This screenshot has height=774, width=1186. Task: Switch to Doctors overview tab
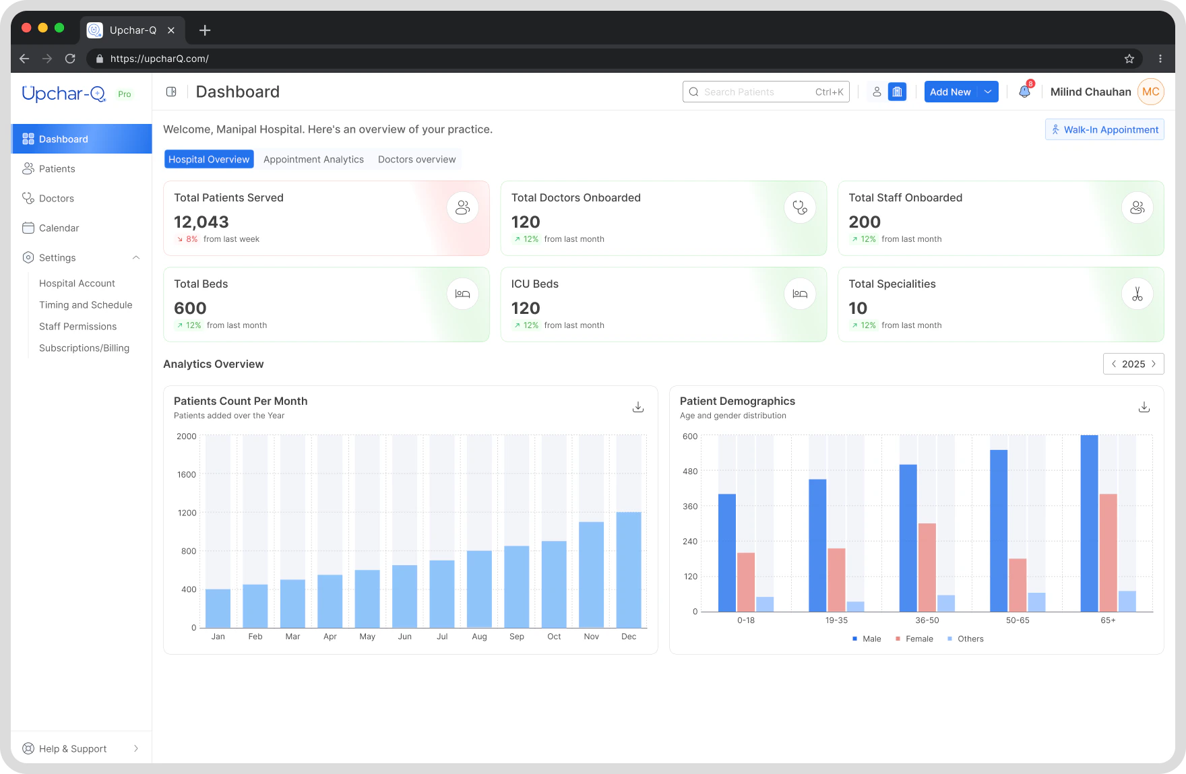[x=416, y=159]
